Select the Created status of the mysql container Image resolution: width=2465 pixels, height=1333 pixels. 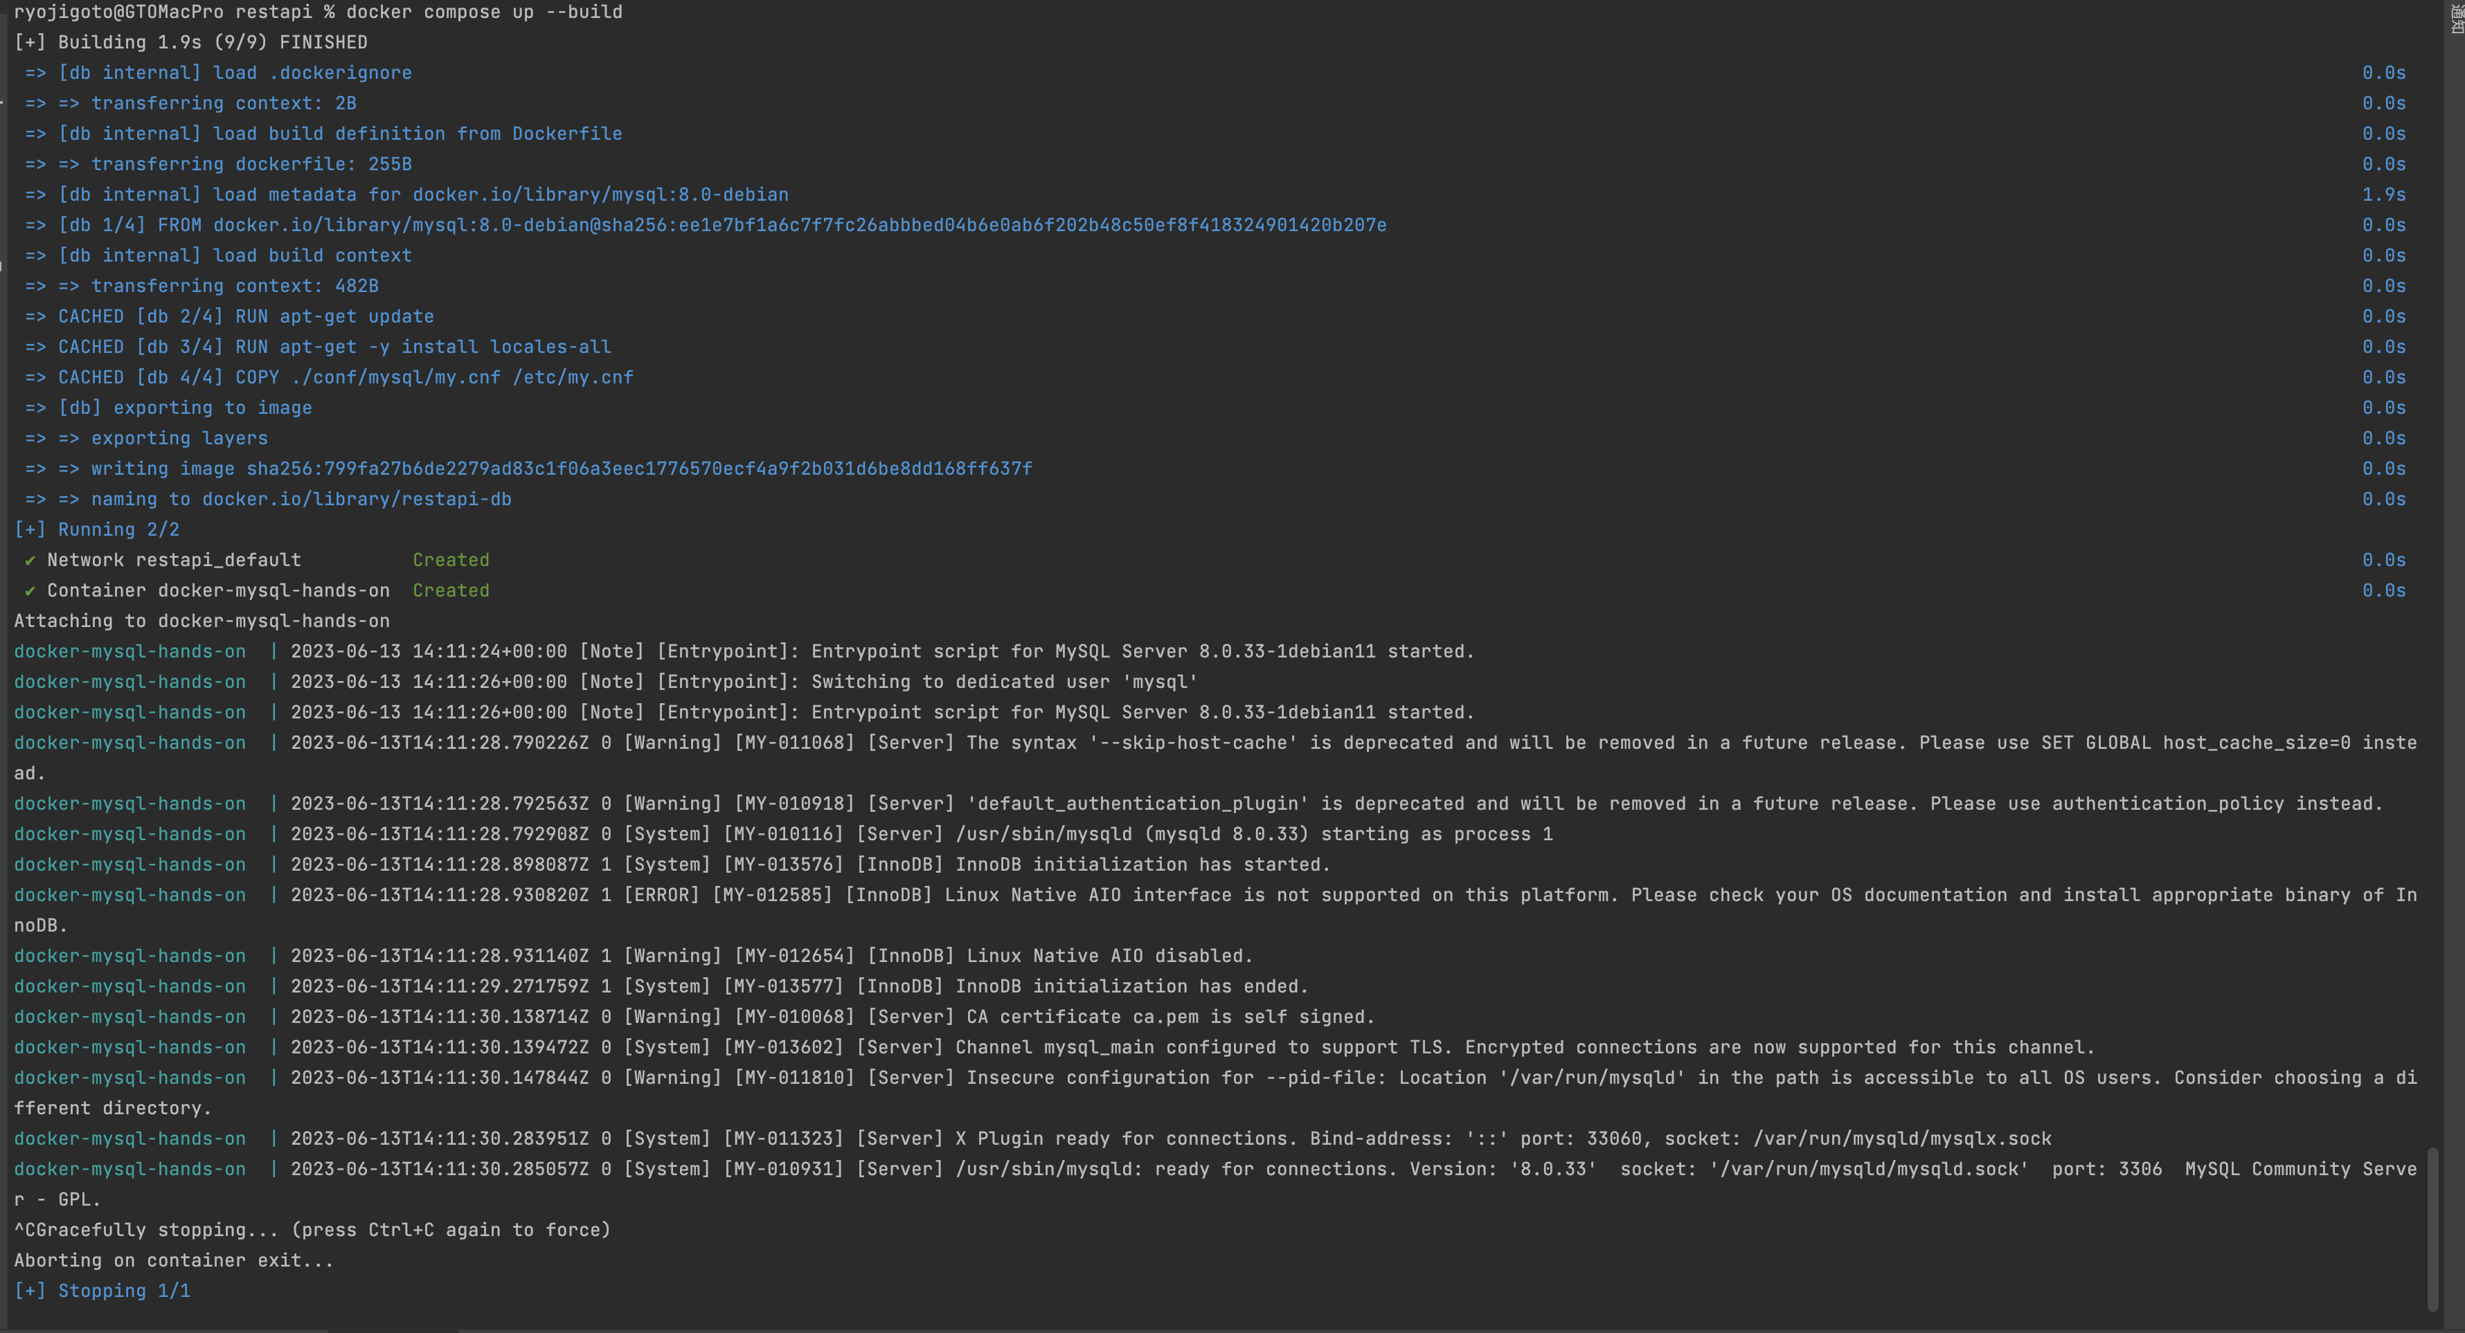pos(451,590)
